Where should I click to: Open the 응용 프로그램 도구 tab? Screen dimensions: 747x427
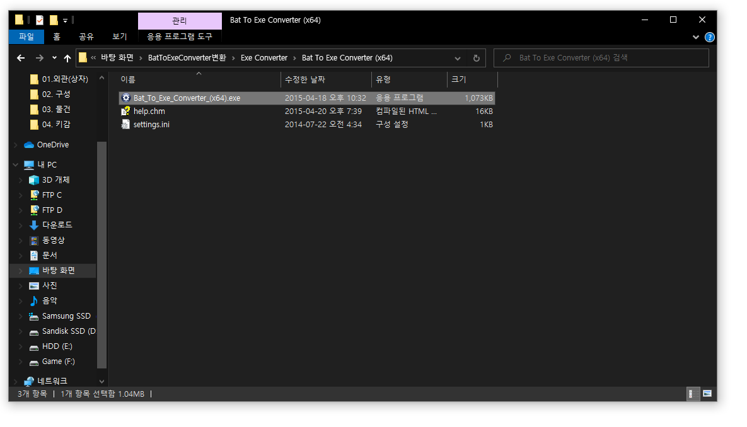180,37
